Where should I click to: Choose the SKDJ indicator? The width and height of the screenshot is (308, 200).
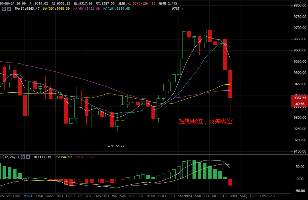pyautogui.click(x=244, y=196)
